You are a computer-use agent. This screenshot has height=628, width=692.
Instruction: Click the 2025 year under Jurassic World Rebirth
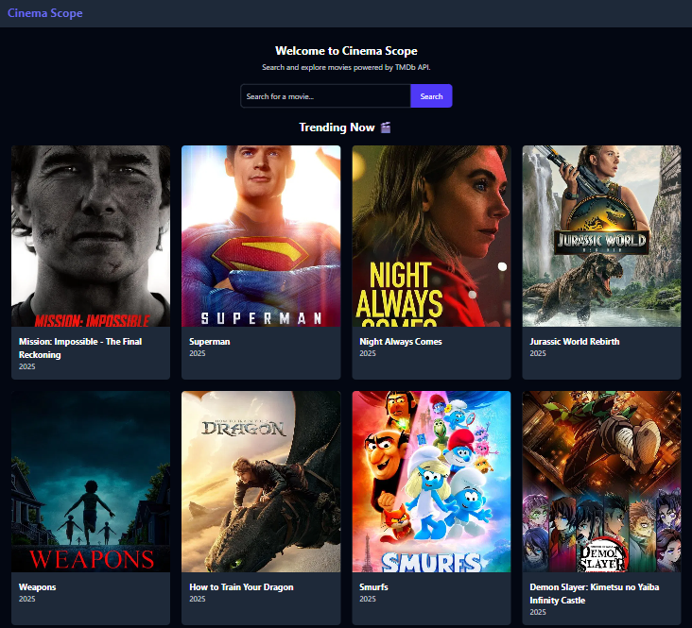[538, 353]
